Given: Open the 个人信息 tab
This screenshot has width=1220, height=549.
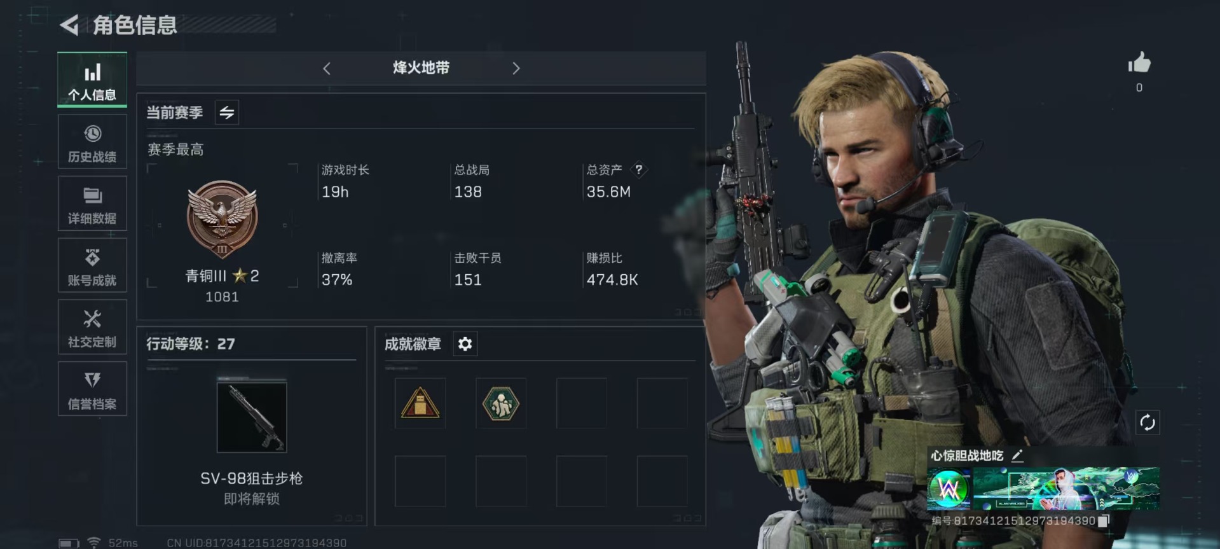Looking at the screenshot, I should pyautogui.click(x=92, y=80).
